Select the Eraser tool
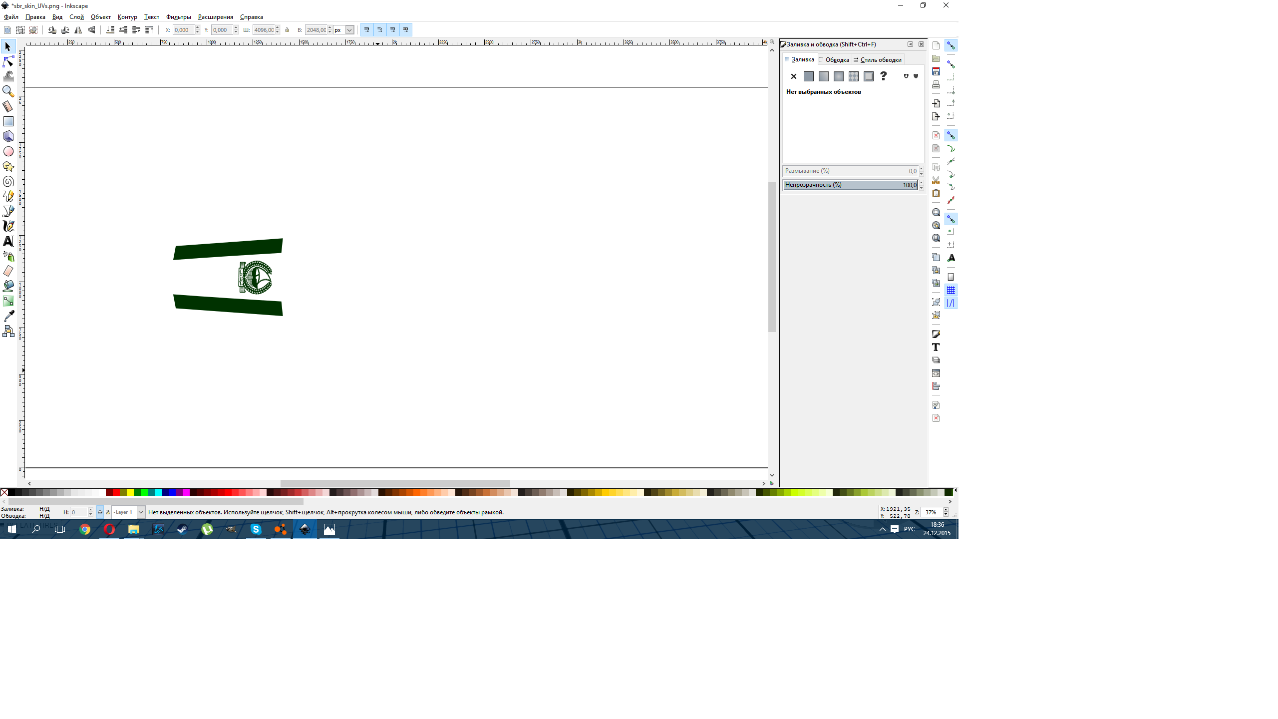The width and height of the screenshot is (1278, 719). (8, 271)
